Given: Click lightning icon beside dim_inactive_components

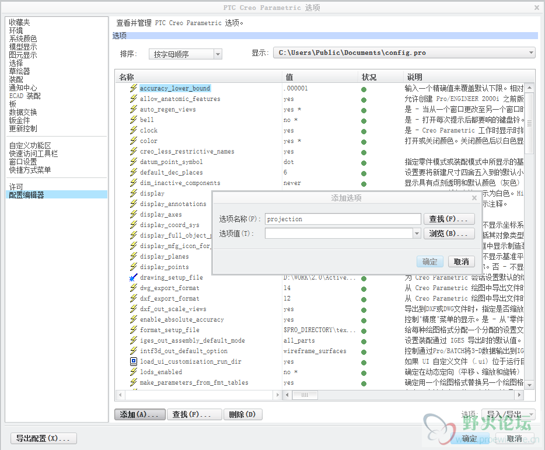Looking at the screenshot, I should tap(134, 183).
